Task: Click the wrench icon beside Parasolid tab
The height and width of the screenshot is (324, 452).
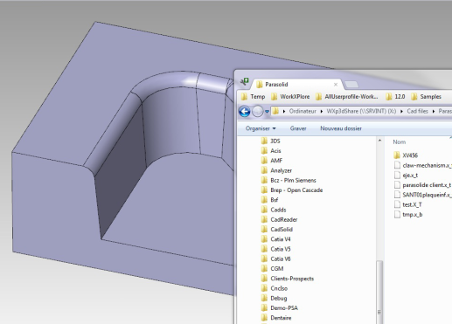Action: pyautogui.click(x=244, y=82)
